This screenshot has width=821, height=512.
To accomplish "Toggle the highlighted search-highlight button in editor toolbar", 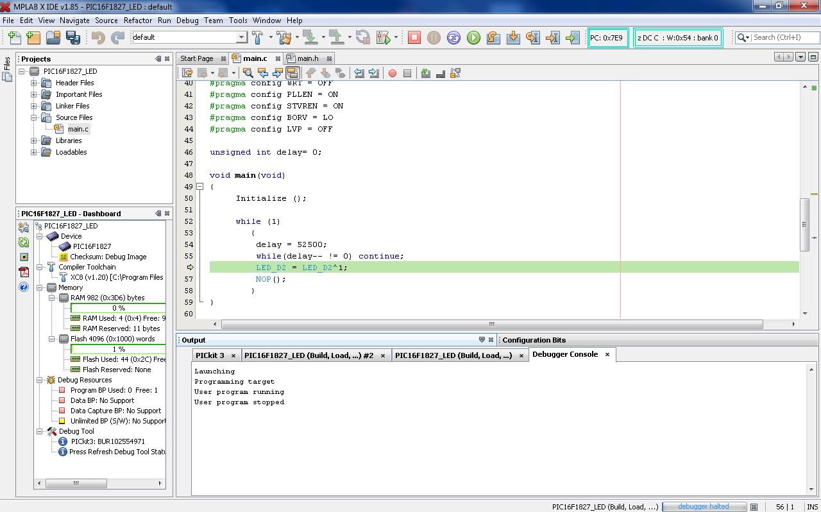I will click(x=292, y=73).
